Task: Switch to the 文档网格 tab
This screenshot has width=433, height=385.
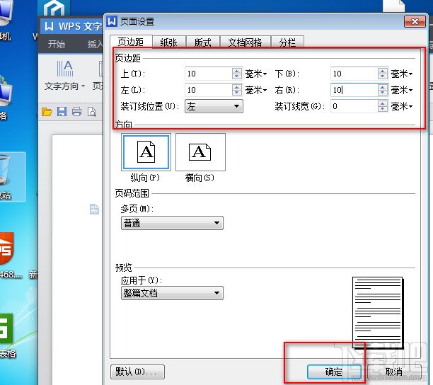Action: [x=245, y=42]
